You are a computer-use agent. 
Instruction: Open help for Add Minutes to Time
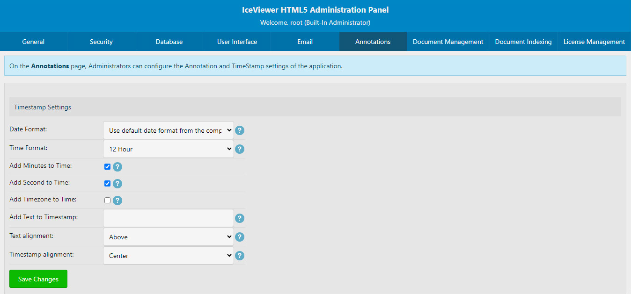point(117,167)
